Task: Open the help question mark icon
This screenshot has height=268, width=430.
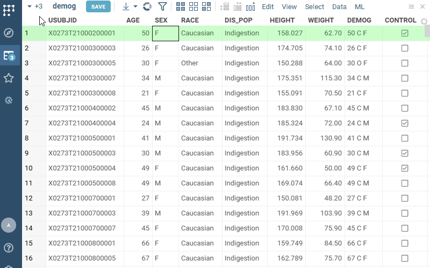Action: tap(9, 248)
